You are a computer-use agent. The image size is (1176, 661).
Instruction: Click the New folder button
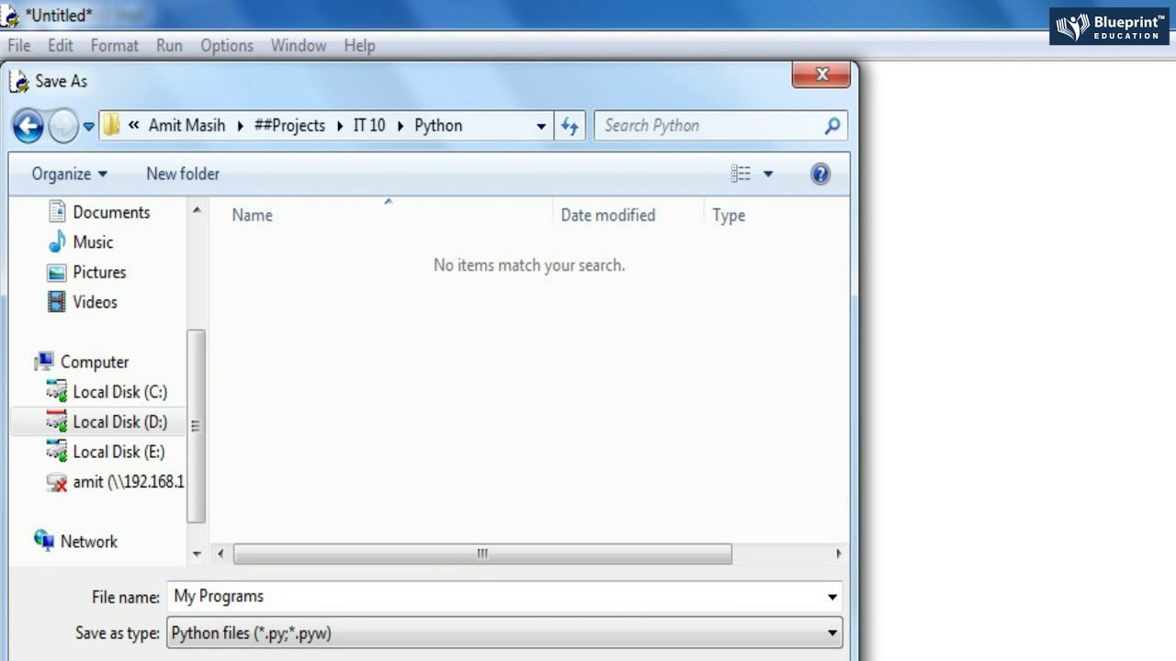(x=183, y=174)
